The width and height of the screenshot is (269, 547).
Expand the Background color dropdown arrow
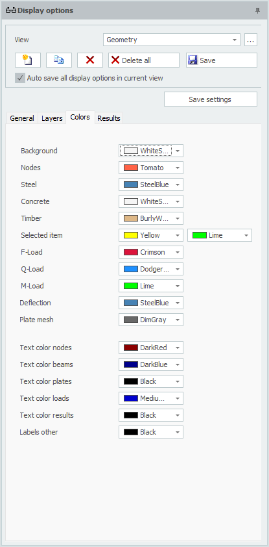178,151
